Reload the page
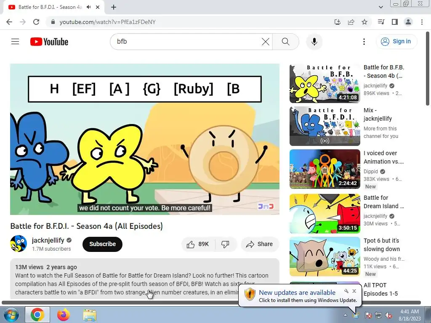 point(36,22)
